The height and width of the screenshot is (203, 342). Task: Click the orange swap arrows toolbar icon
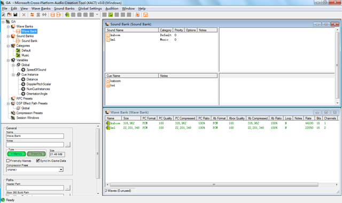[x=32, y=14]
